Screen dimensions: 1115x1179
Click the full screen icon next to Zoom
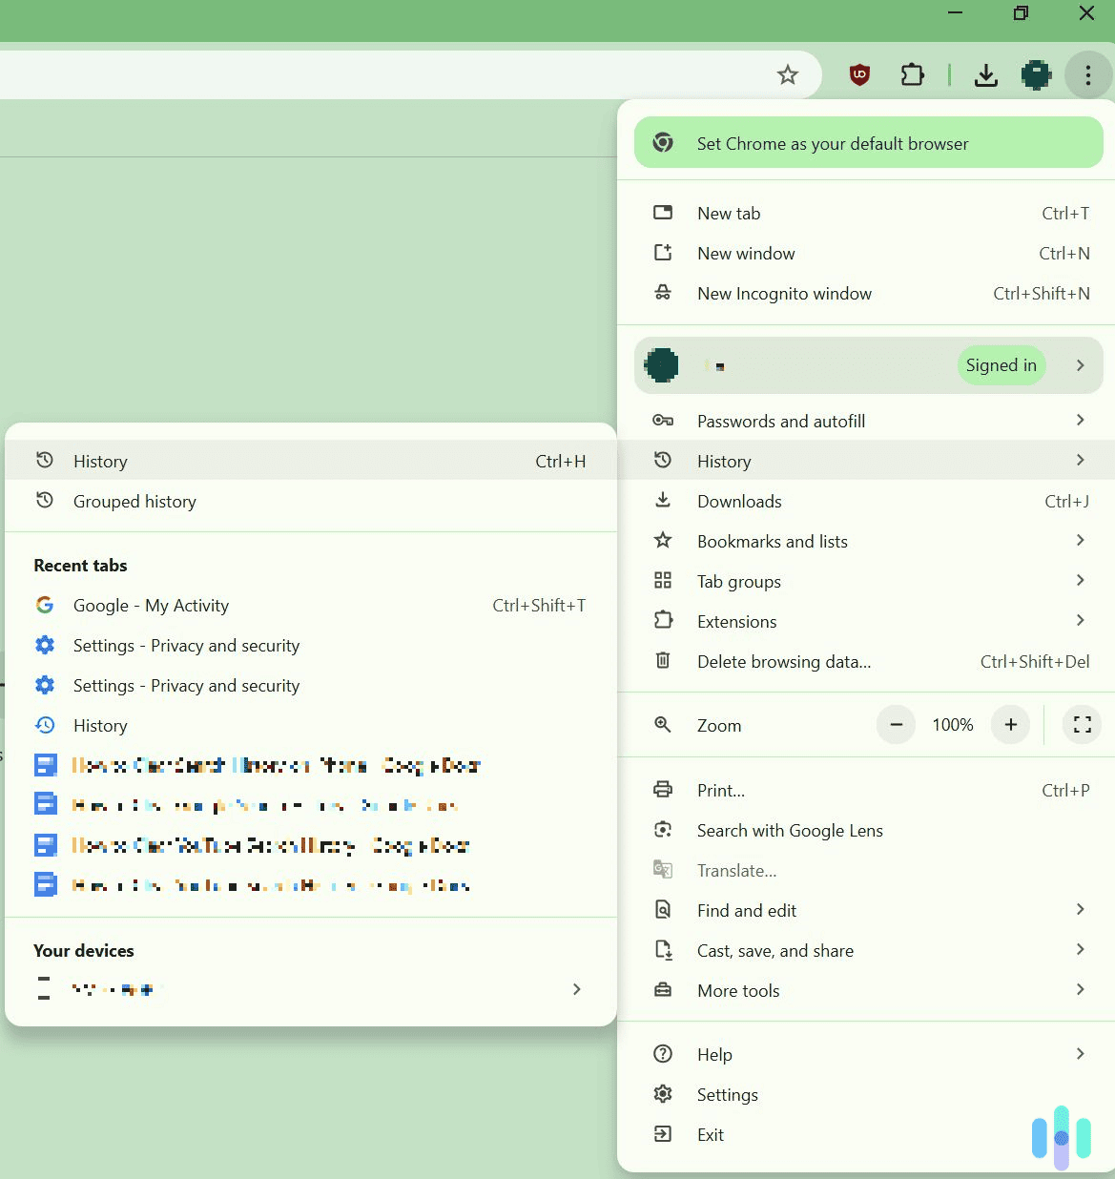tap(1082, 724)
